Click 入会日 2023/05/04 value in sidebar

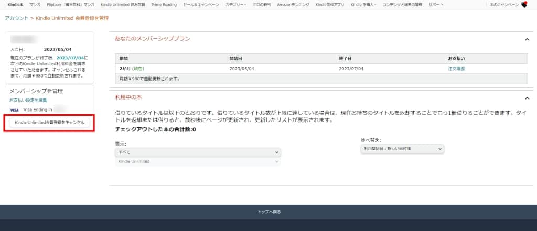click(58, 50)
